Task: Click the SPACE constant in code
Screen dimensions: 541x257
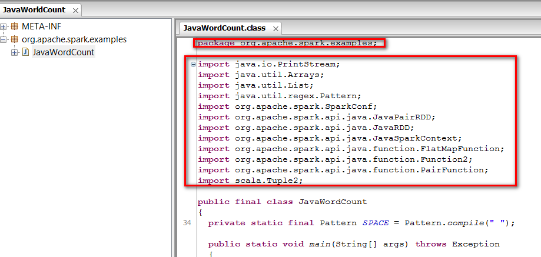Action: point(376,223)
